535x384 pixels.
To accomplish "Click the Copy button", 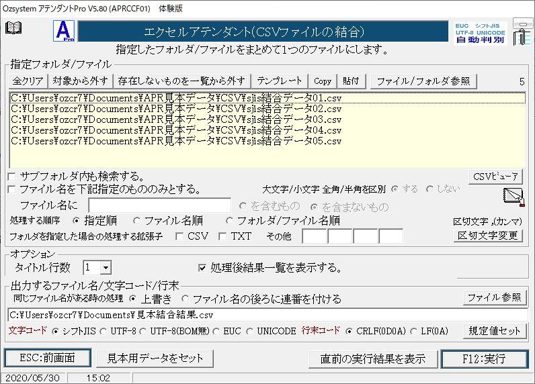I will click(x=323, y=81).
